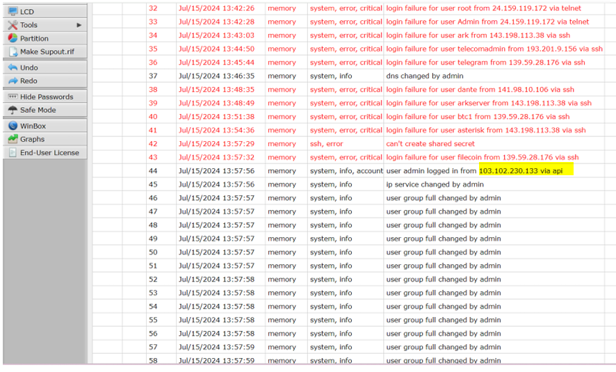This screenshot has width=616, height=372.
Task: Click the Tools wrench icon
Action: [13, 25]
